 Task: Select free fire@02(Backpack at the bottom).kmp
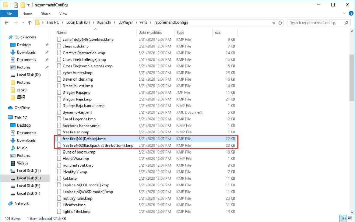click(98, 146)
